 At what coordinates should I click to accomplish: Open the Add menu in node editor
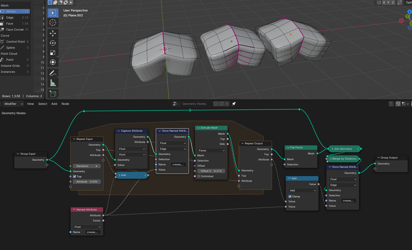tap(54, 104)
